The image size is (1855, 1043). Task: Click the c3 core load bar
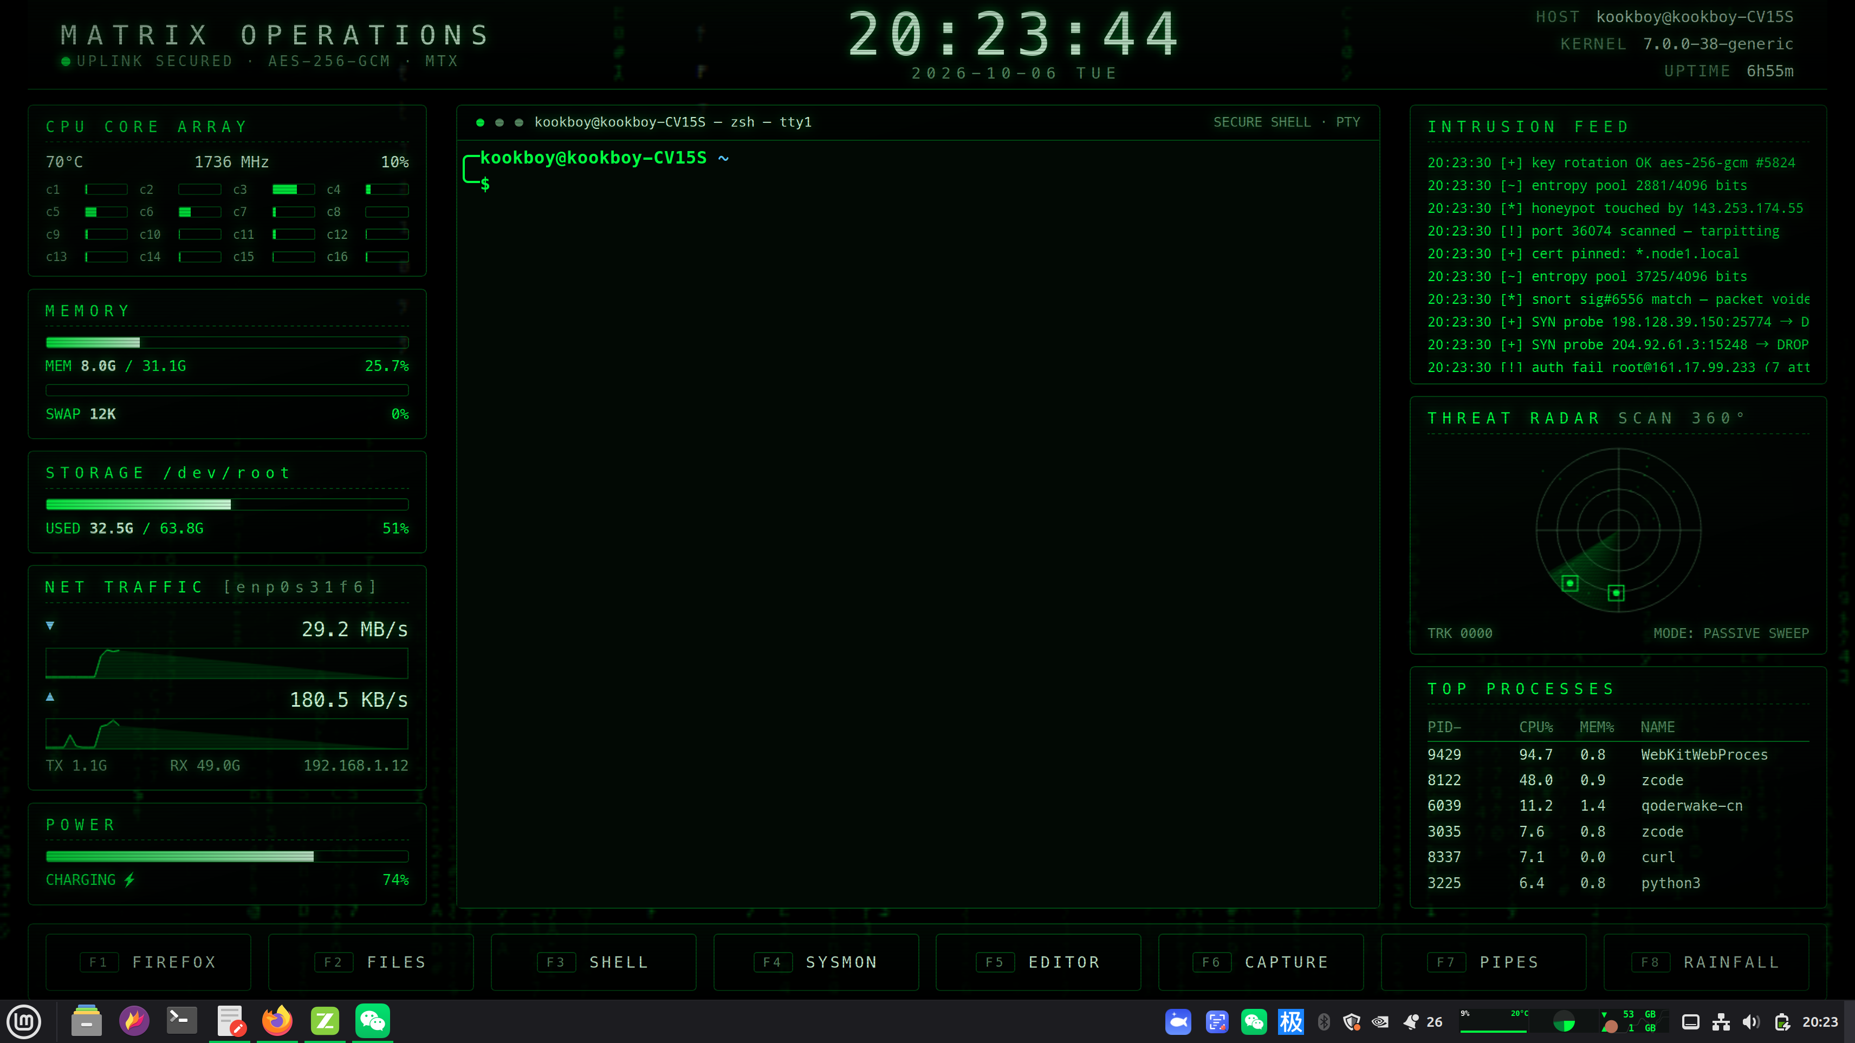[x=293, y=190]
